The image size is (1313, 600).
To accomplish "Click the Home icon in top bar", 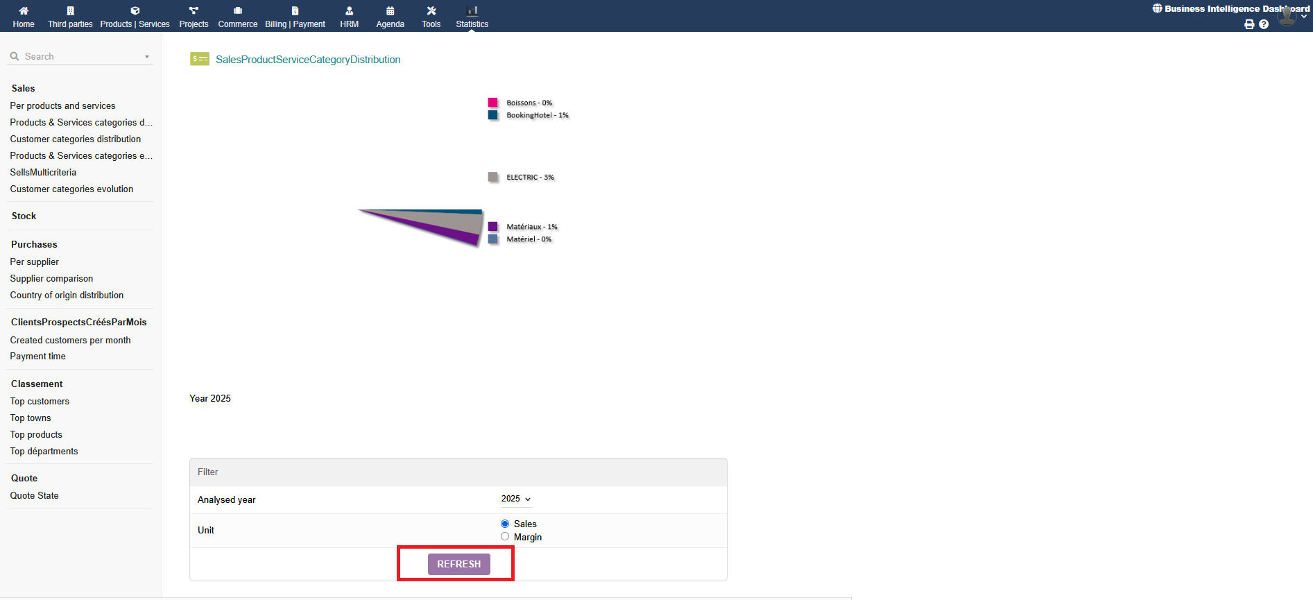I will [24, 11].
